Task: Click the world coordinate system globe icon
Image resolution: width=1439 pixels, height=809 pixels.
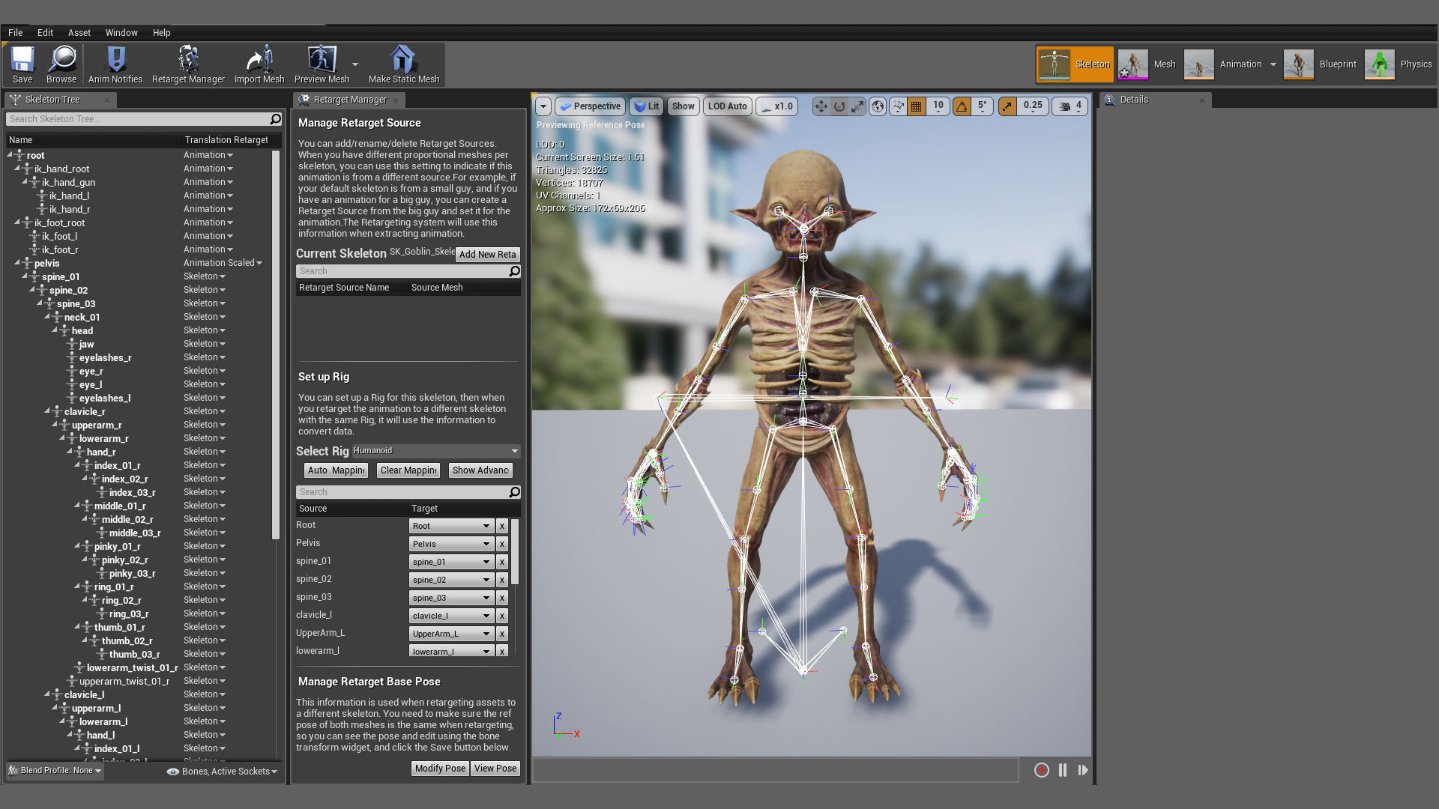Action: coord(877,106)
